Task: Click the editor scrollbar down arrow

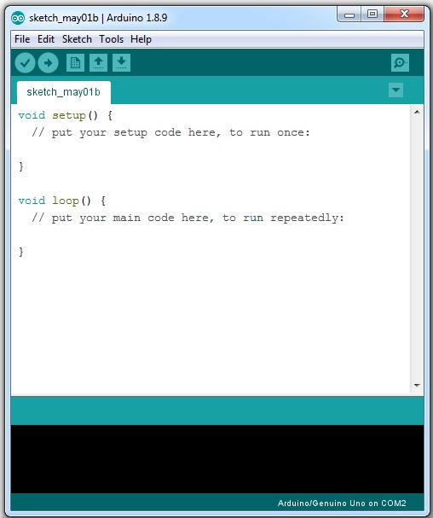Action: pyautogui.click(x=417, y=386)
